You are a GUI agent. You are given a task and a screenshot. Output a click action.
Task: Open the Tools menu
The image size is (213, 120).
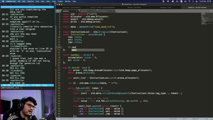pyautogui.click(x=54, y=1)
